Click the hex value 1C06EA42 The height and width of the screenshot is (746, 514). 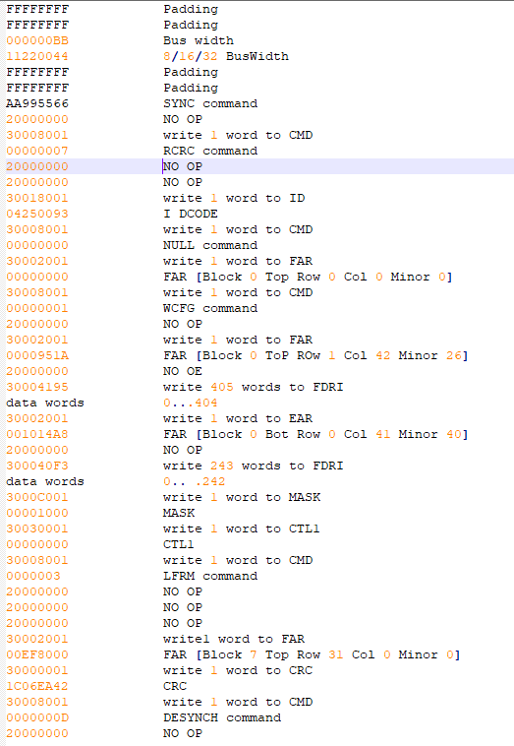37,685
